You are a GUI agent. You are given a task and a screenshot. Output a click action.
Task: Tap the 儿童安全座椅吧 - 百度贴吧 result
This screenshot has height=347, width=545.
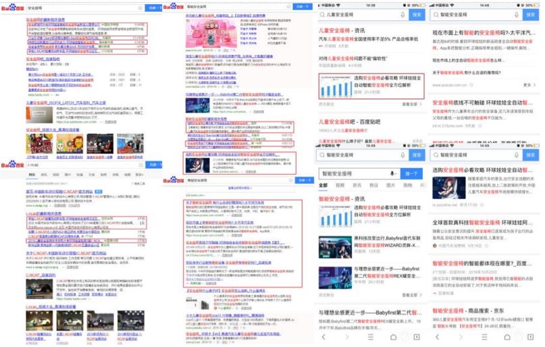coord(350,122)
